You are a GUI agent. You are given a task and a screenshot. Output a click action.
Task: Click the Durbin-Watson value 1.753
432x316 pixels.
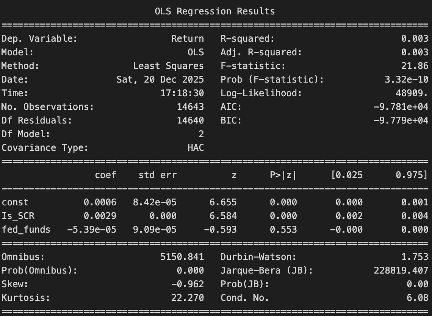[415, 257]
